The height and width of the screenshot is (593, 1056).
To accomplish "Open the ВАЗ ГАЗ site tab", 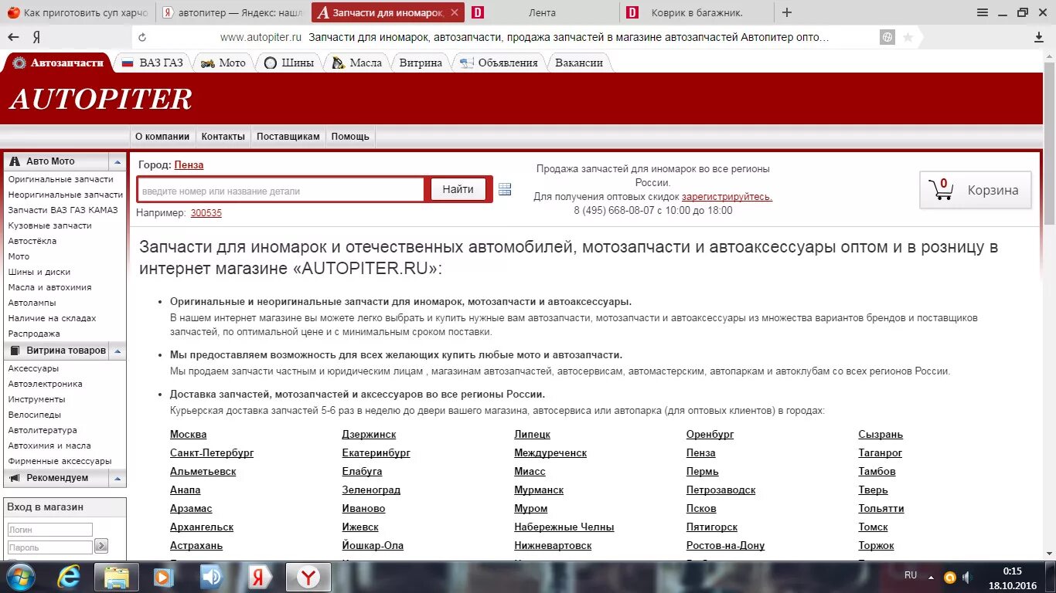I will coord(152,63).
